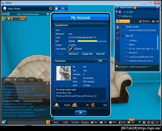Click the sort friends arrows icon
The width and height of the screenshot is (162, 131).
pyautogui.click(x=157, y=21)
